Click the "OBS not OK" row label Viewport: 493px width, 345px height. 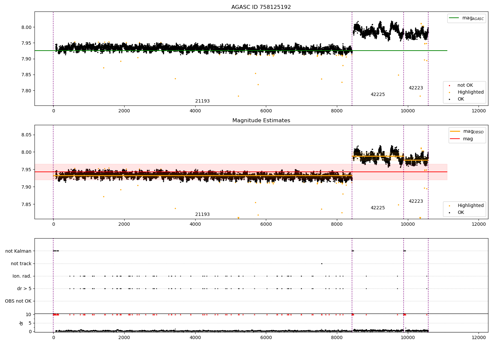click(18, 301)
